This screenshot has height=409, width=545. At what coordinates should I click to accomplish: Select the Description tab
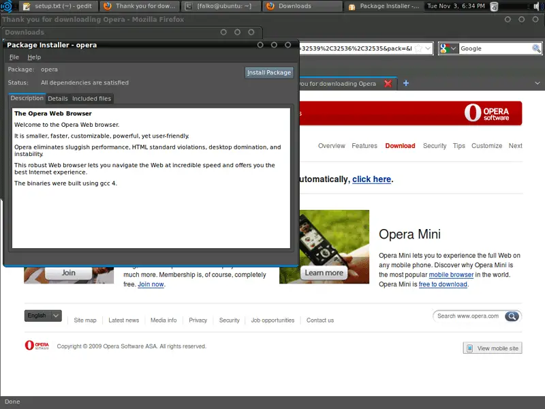(27, 98)
